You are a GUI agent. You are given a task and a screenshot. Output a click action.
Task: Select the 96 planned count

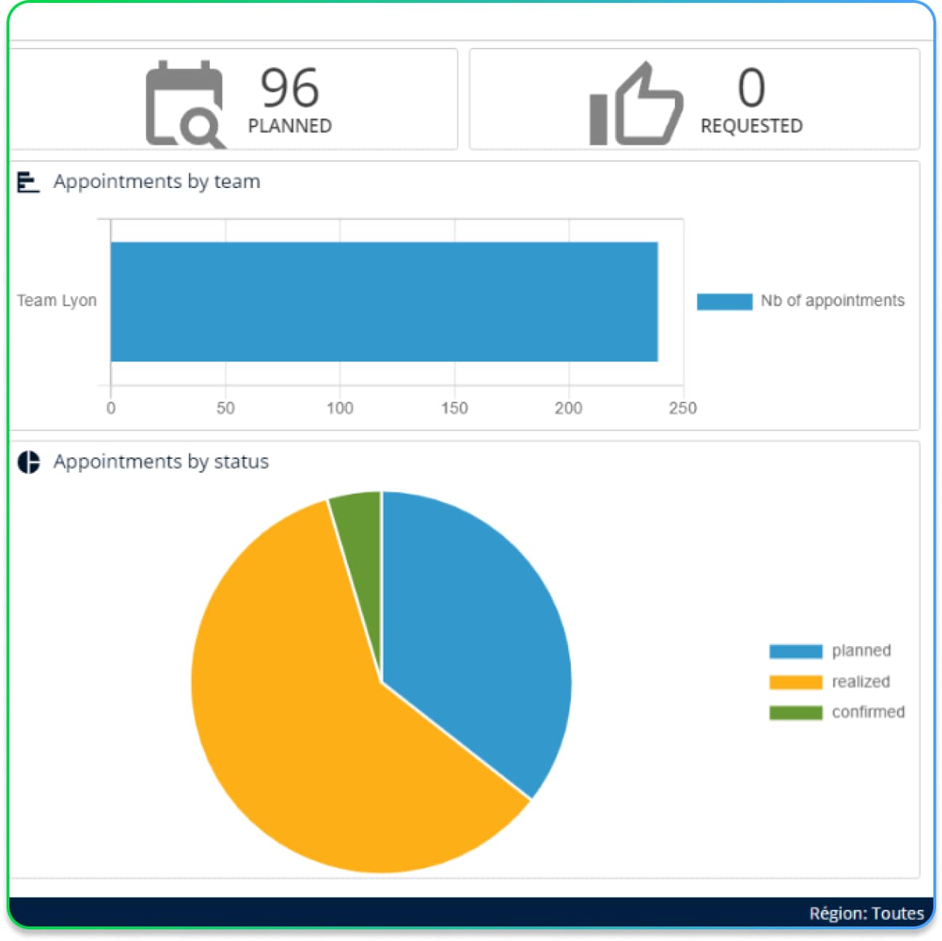(x=290, y=87)
